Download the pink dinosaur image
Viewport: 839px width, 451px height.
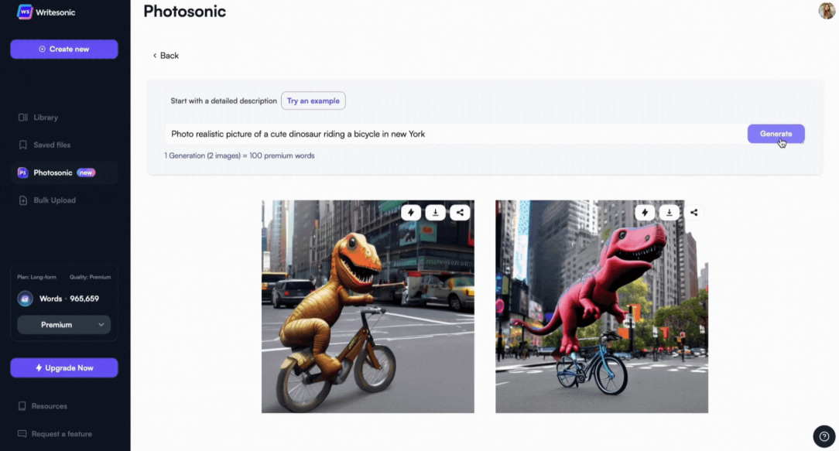(x=669, y=213)
